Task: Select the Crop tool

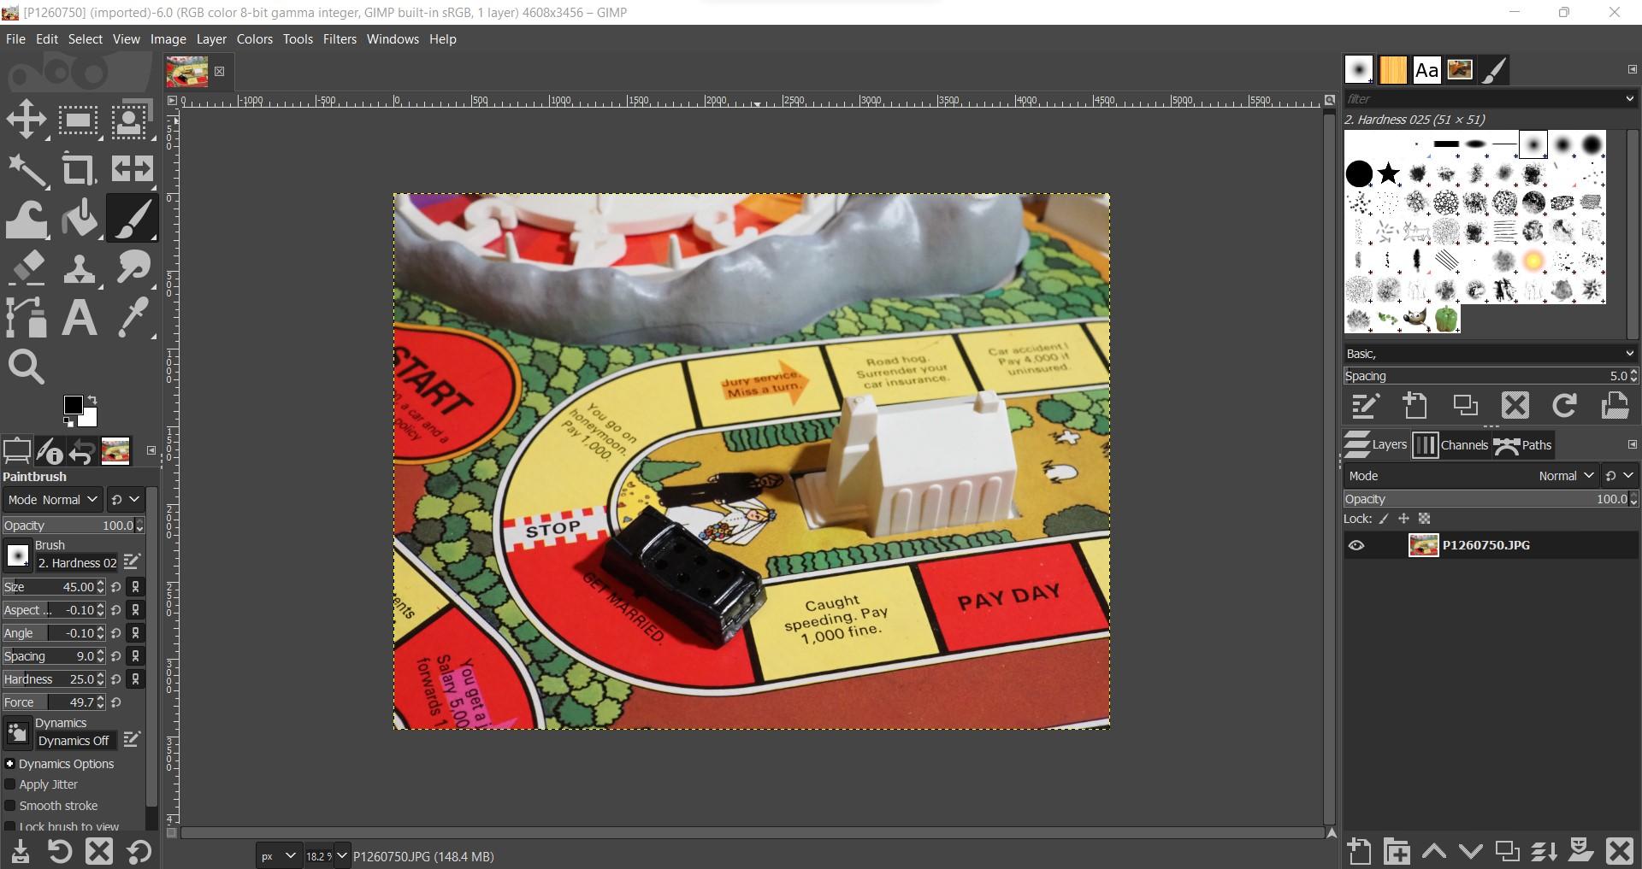Action: (x=79, y=169)
